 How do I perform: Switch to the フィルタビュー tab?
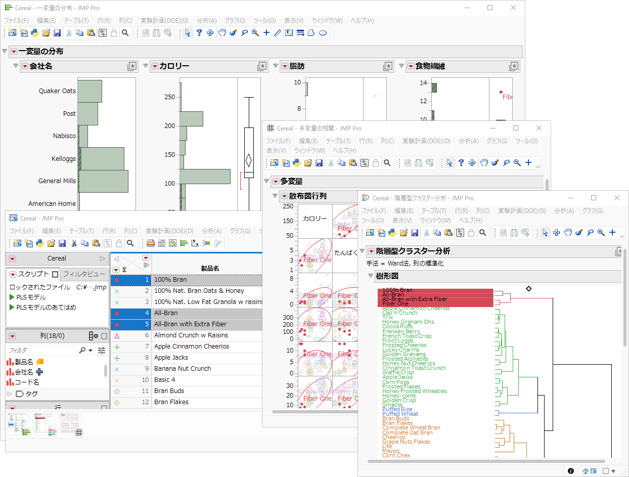point(84,274)
